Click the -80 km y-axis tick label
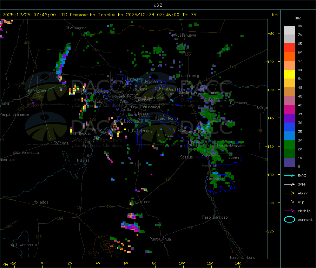 tap(272, 33)
